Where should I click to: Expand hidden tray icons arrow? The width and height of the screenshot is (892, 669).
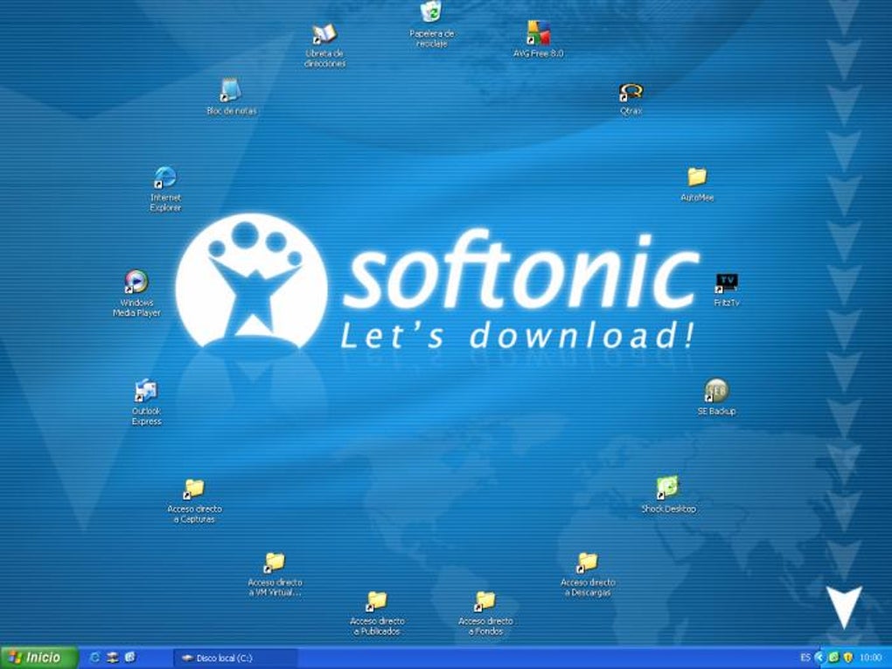click(x=819, y=658)
